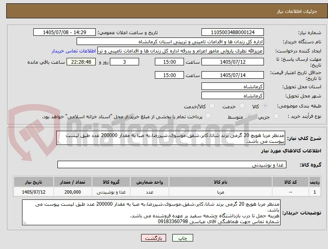Click the واحد شمارش column header
This screenshot has height=249, width=328.
tap(149, 182)
